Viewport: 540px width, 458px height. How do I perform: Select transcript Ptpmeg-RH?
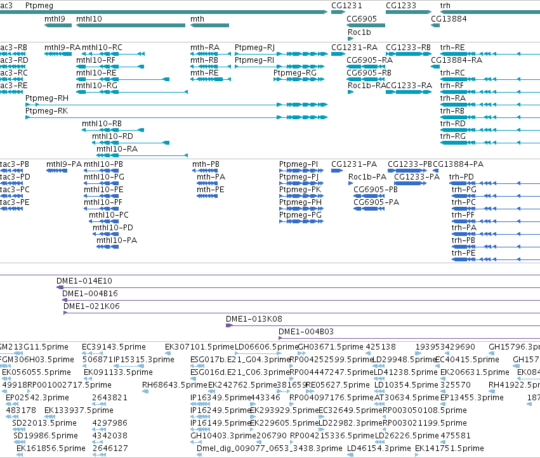(x=176, y=105)
